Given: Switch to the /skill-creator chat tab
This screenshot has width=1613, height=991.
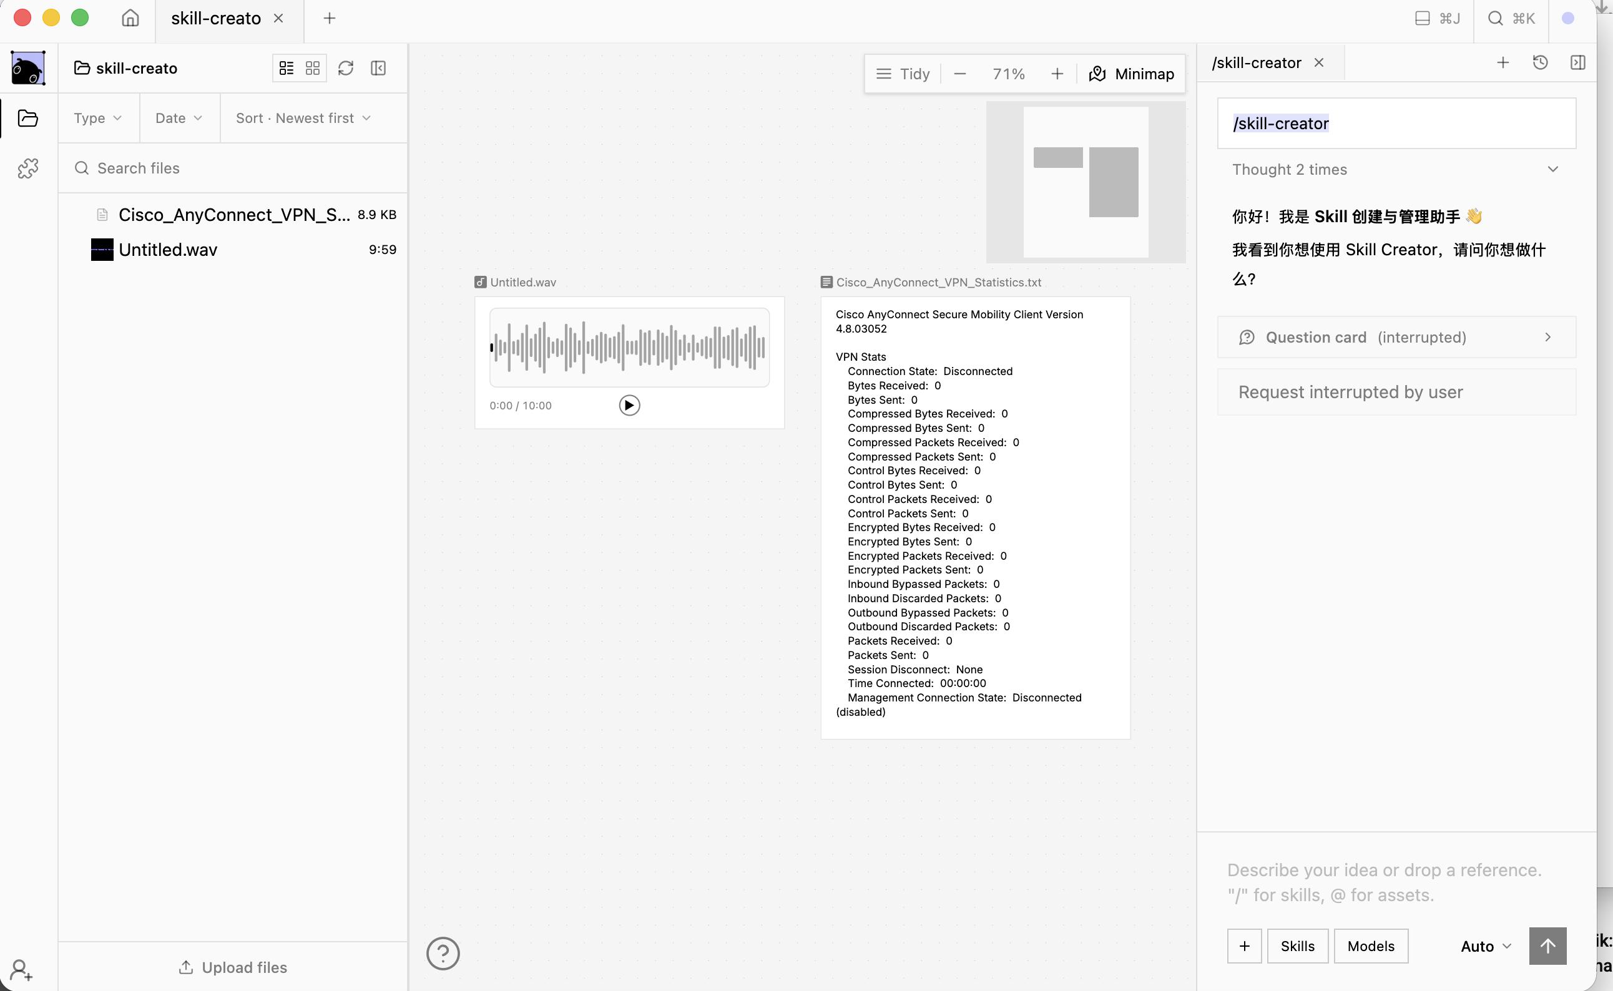Looking at the screenshot, I should [x=1257, y=63].
